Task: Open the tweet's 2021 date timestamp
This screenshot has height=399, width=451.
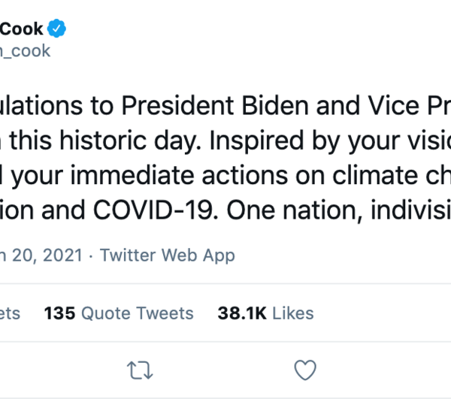Action: [42, 255]
